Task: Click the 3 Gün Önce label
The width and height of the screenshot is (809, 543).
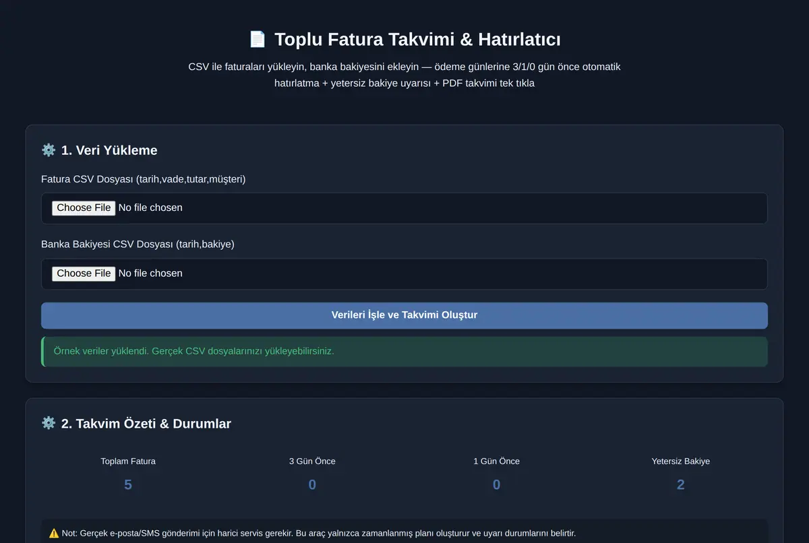Action: coord(312,461)
